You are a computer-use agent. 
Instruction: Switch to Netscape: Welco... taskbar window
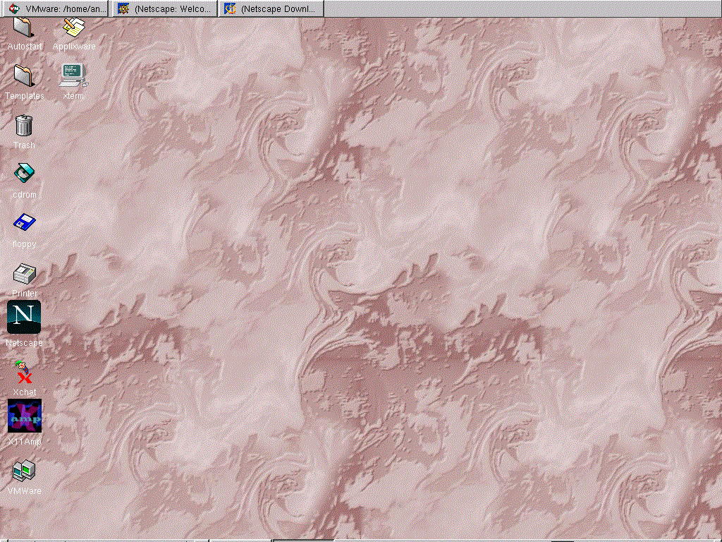tap(164, 8)
